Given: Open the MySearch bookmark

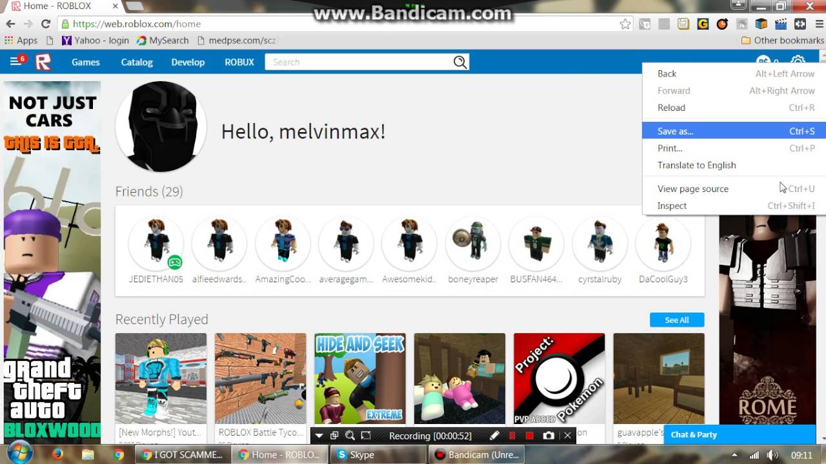Looking at the screenshot, I should coord(163,40).
